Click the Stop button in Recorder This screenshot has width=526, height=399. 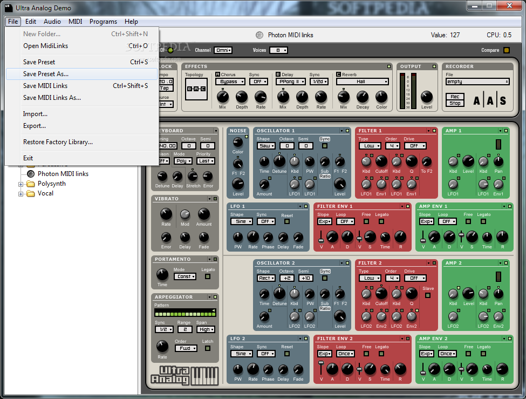[x=455, y=103]
